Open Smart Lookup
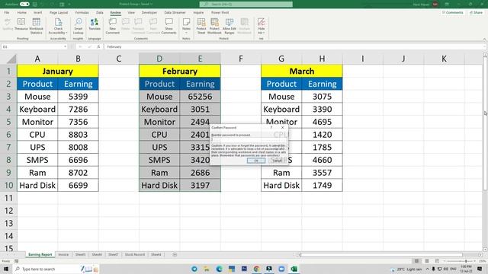 click(78, 25)
